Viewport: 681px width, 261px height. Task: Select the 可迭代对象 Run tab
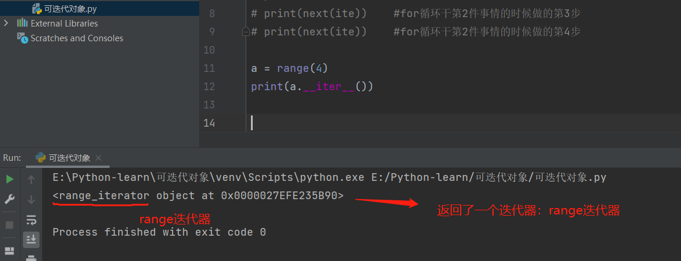69,158
